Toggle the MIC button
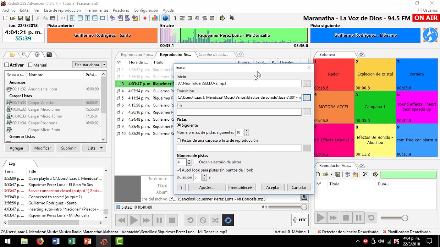 299,220
